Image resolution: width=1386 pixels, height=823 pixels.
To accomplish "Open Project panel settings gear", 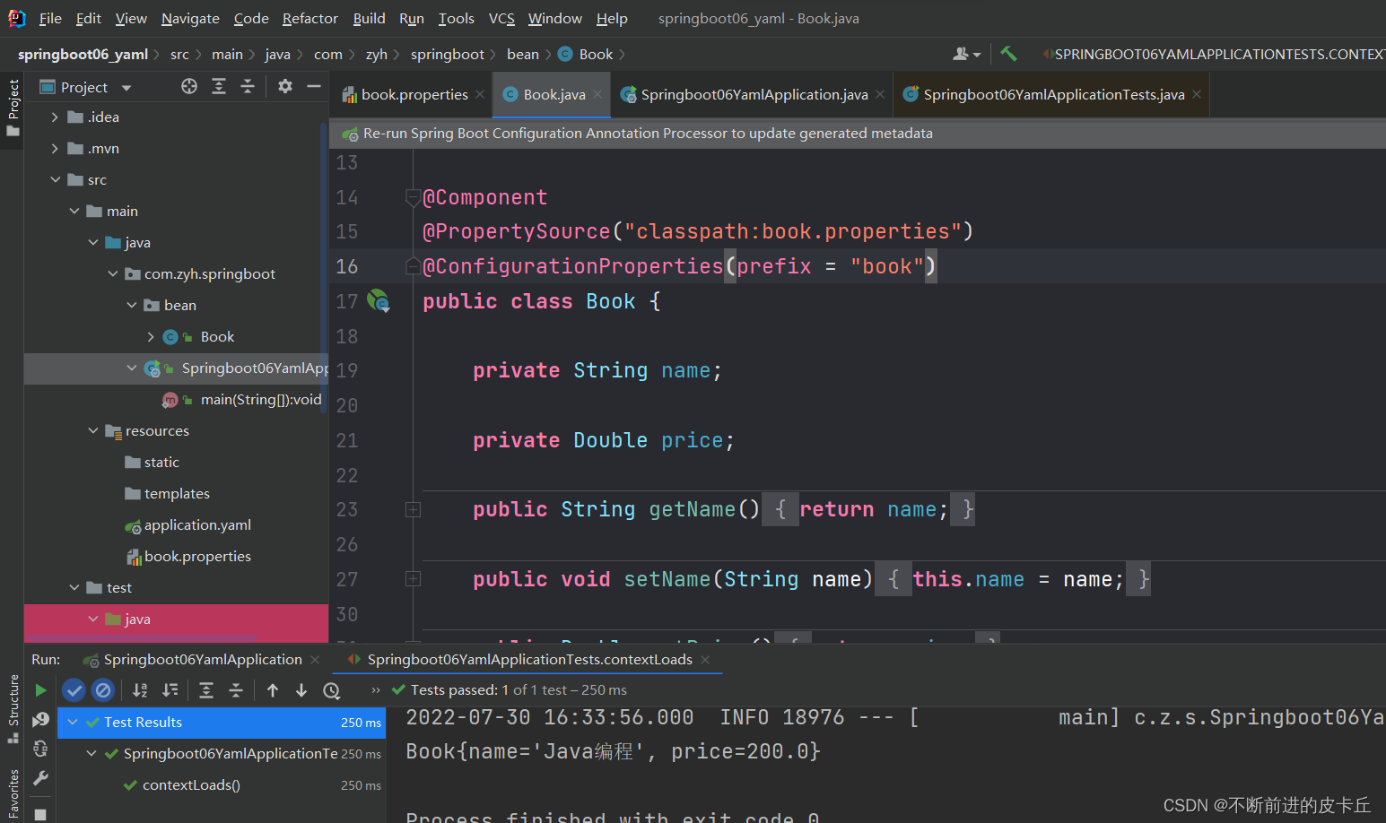I will coord(284,86).
